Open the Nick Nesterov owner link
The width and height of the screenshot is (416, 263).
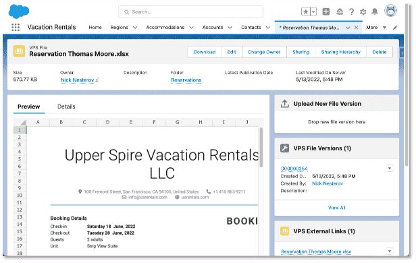pyautogui.click(x=78, y=80)
